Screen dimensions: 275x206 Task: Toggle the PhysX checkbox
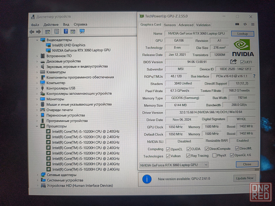(x=214, y=155)
